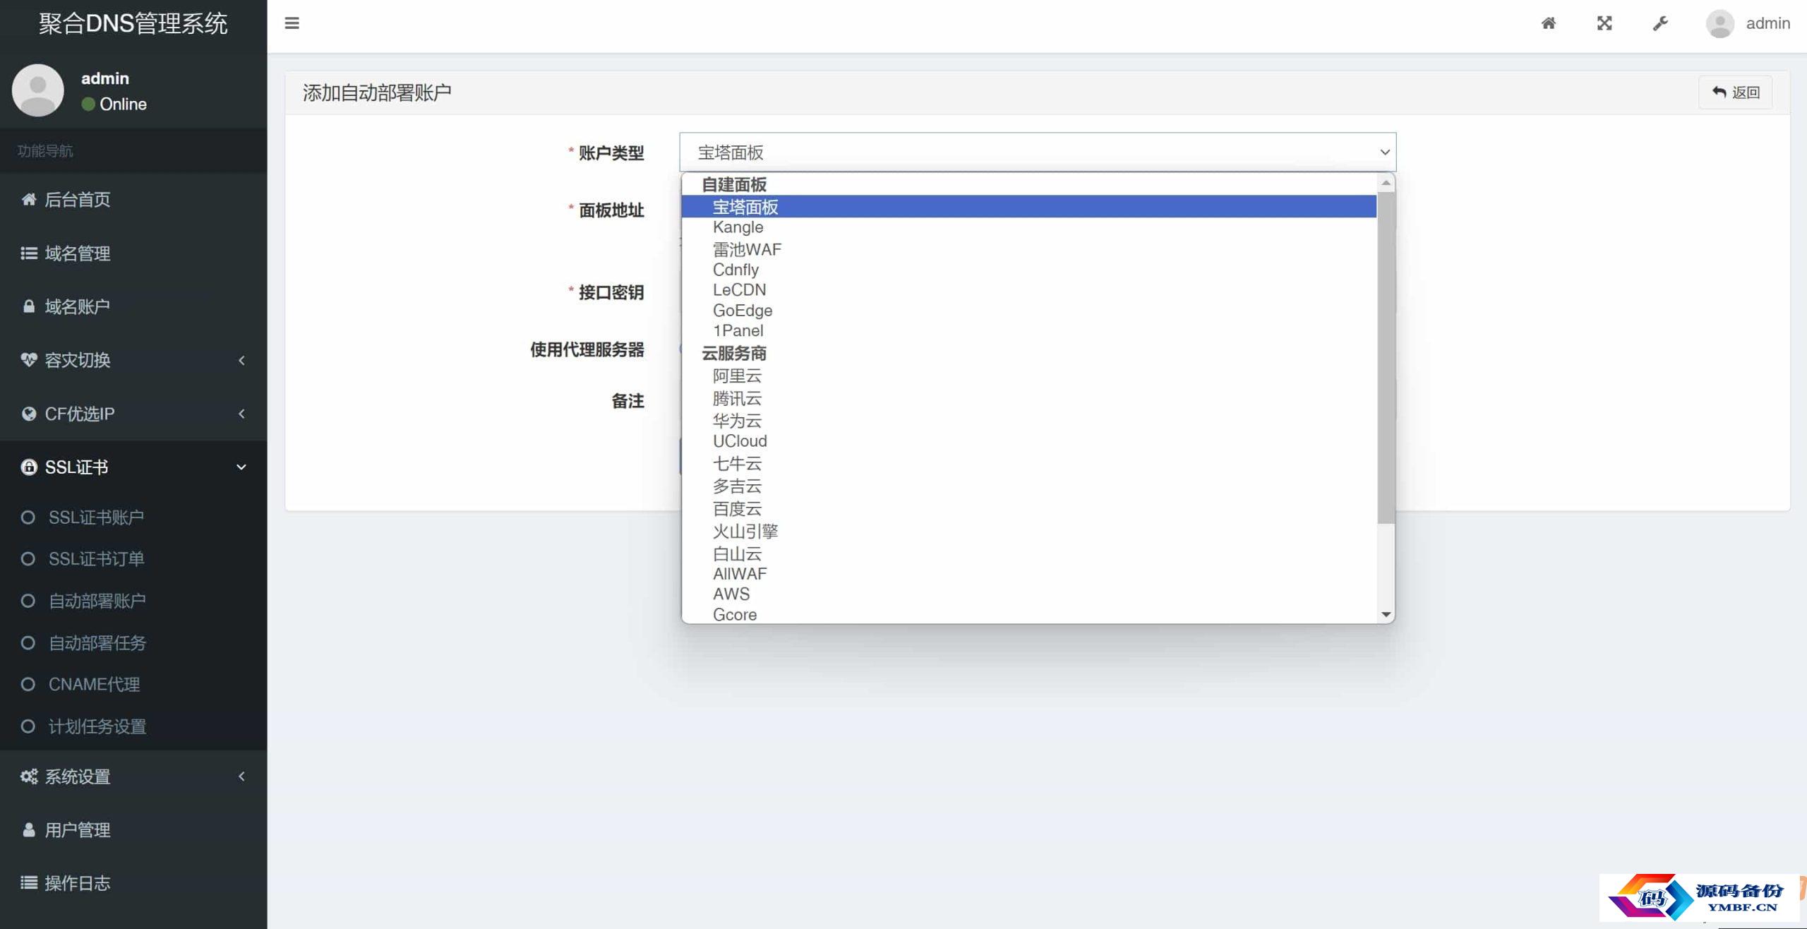The height and width of the screenshot is (929, 1807).
Task: Click dropdown list scrollbar down arrow
Action: click(1386, 614)
